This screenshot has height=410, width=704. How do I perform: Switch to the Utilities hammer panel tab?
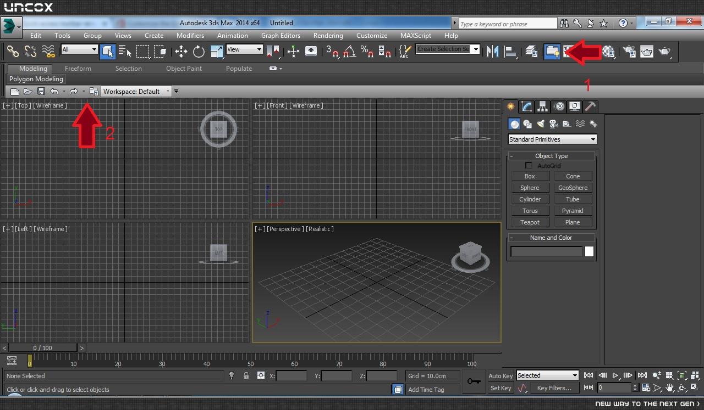tap(590, 106)
